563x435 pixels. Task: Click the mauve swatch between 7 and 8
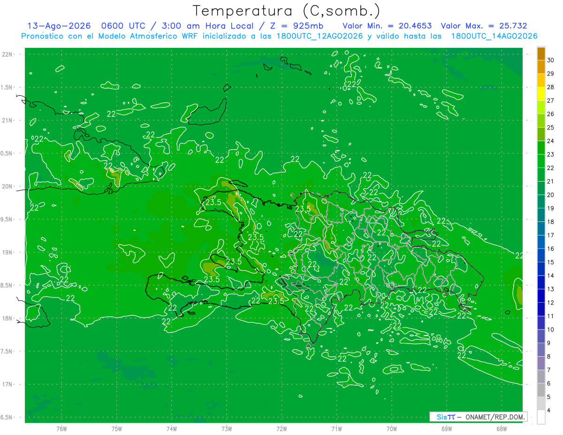pyautogui.click(x=541, y=363)
